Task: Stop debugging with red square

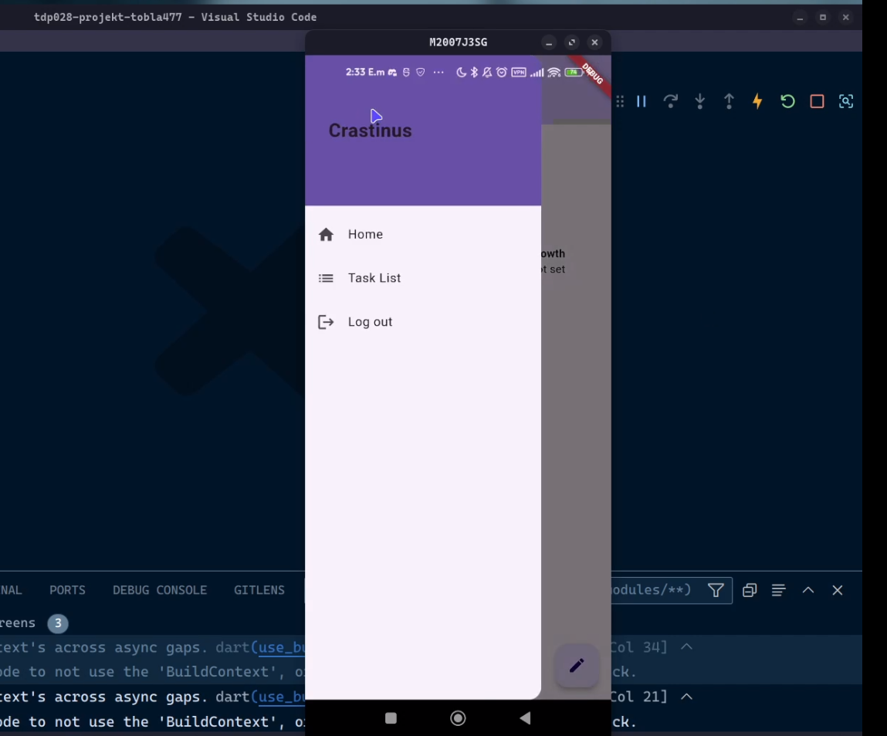Action: pyautogui.click(x=817, y=101)
